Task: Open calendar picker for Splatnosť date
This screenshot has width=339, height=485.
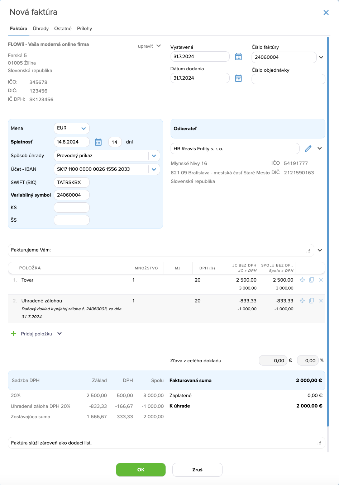Action: point(98,142)
